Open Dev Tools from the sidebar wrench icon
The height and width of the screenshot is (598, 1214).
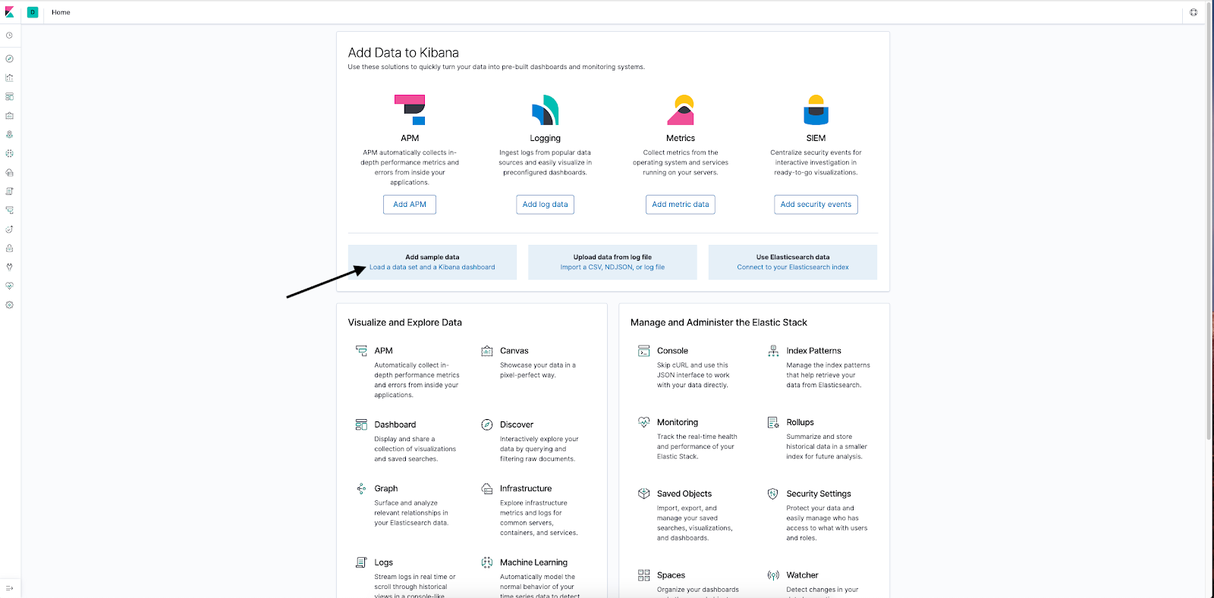(x=9, y=267)
